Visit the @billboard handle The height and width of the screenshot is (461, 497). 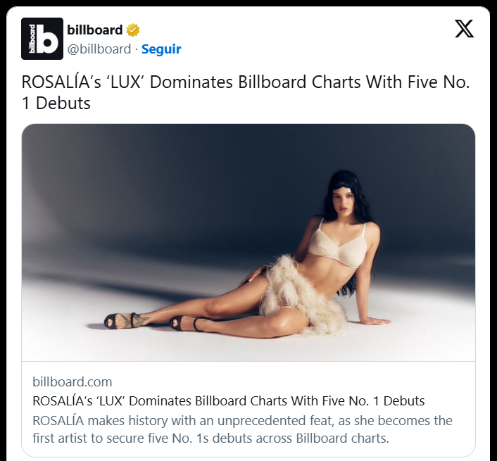click(x=99, y=49)
